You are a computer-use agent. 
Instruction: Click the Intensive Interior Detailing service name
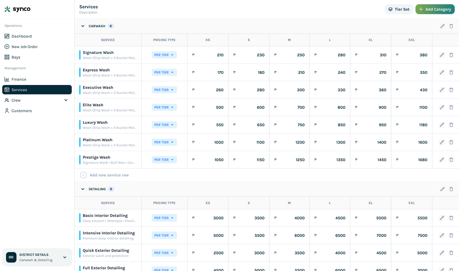pos(109,233)
